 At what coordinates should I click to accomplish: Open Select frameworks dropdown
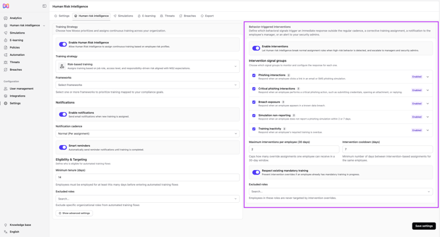[x=147, y=85]
